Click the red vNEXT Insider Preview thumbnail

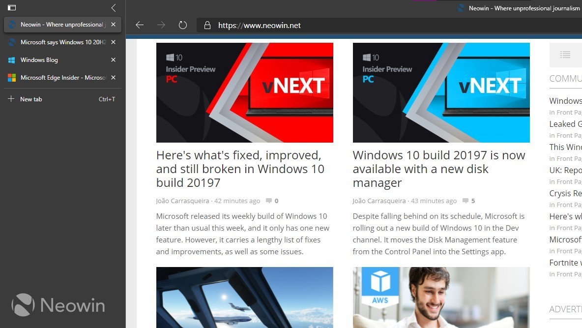tap(244, 92)
